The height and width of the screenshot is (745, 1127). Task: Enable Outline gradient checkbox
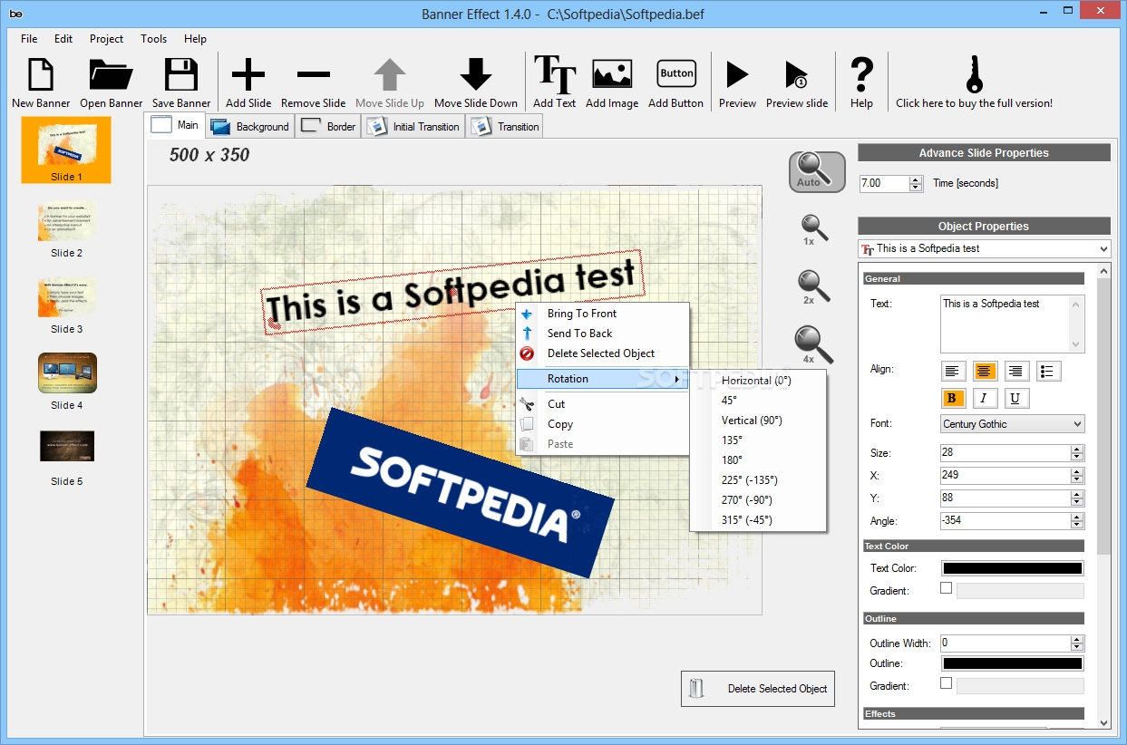pyautogui.click(x=947, y=683)
